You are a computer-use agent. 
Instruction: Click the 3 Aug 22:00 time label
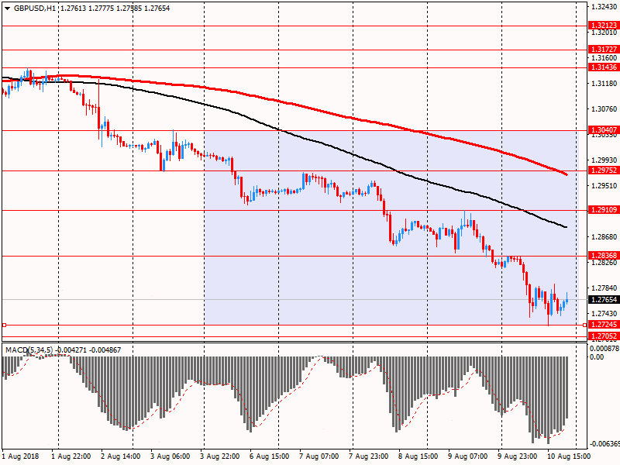pos(220,456)
